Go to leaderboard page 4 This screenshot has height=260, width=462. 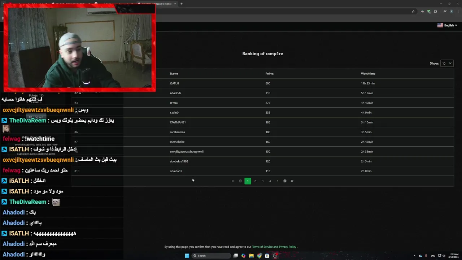270,181
